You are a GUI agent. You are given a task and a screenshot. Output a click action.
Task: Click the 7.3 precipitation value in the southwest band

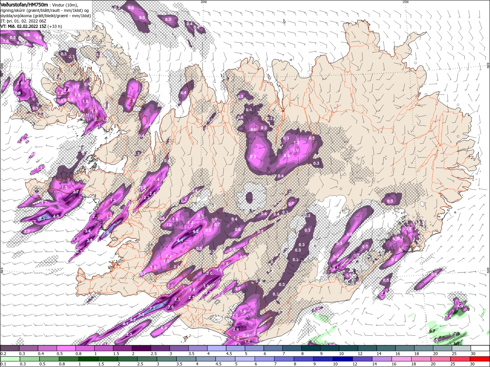point(152,309)
